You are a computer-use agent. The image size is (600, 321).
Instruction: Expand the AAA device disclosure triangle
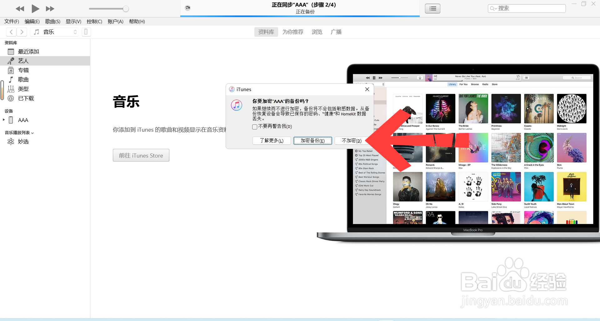click(x=3, y=120)
